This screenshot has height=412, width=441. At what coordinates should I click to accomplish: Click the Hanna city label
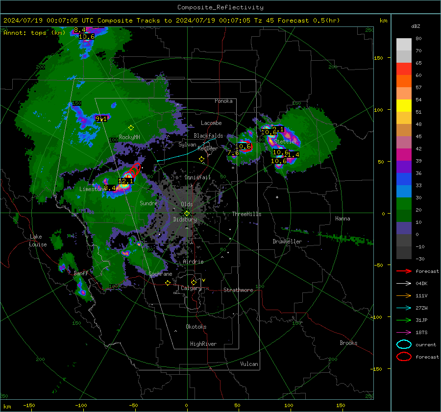pyautogui.click(x=343, y=218)
